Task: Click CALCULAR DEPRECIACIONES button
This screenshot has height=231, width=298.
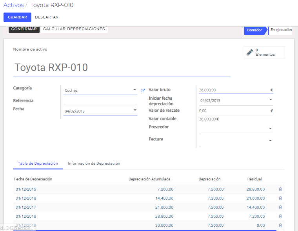Action: [x=74, y=29]
